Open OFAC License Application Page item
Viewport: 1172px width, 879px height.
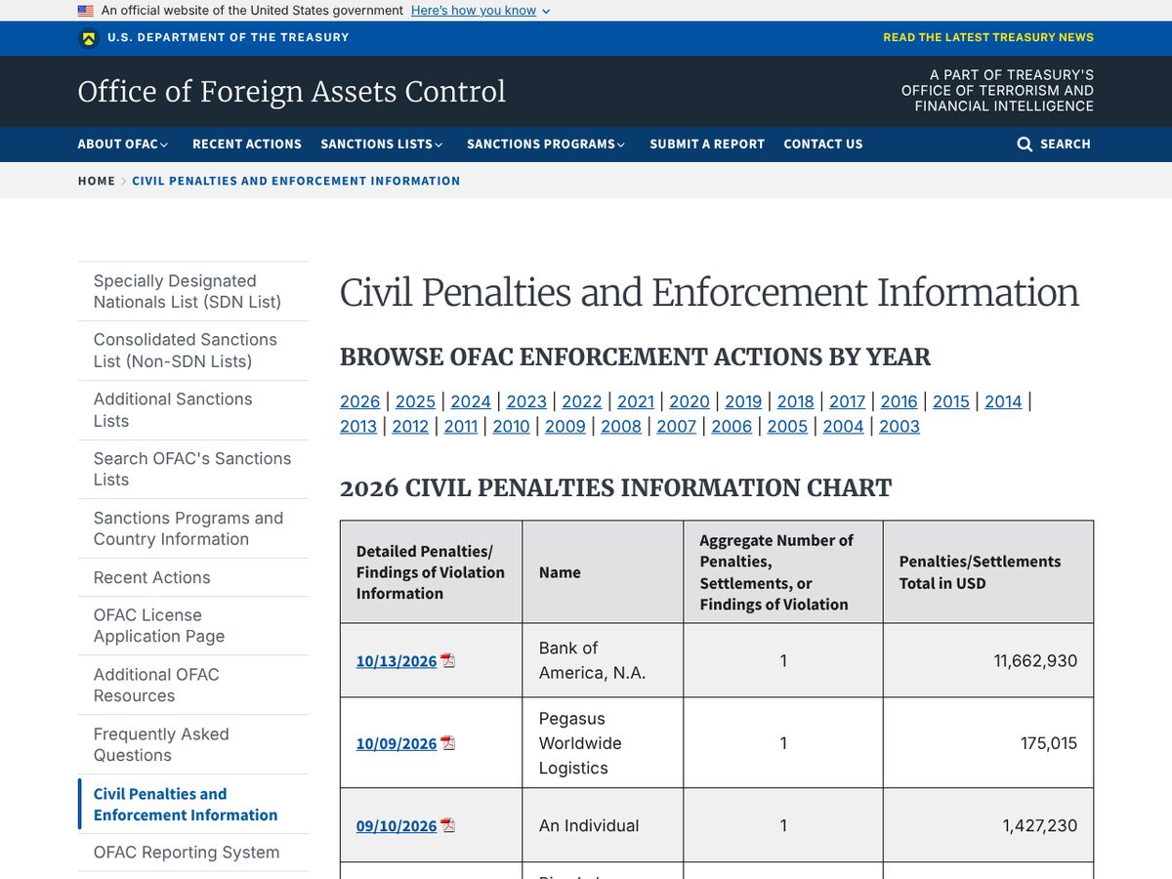pos(193,626)
